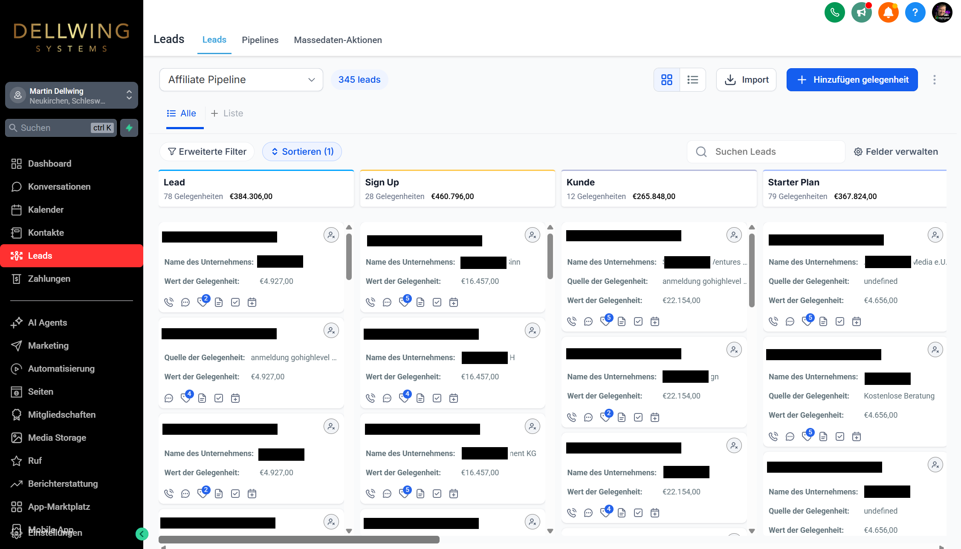Click assign-owner icon on first Lead card
961x549 pixels.
[x=331, y=235]
